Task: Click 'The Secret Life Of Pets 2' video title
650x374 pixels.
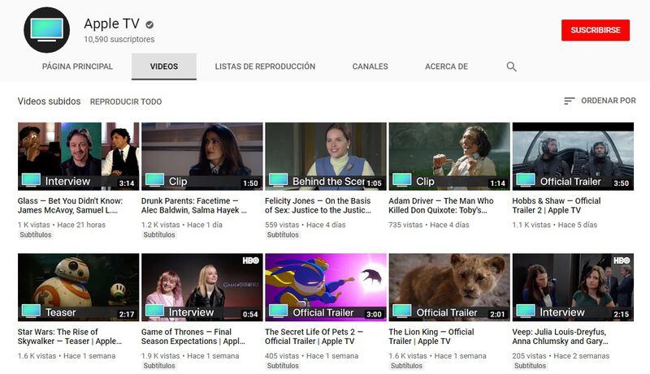Action: tap(314, 337)
